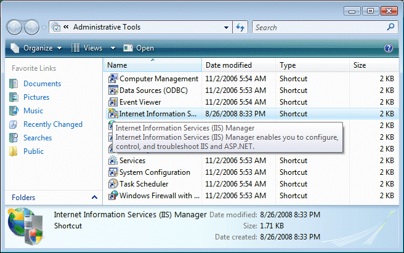Open the Help question mark icon

click(x=389, y=48)
